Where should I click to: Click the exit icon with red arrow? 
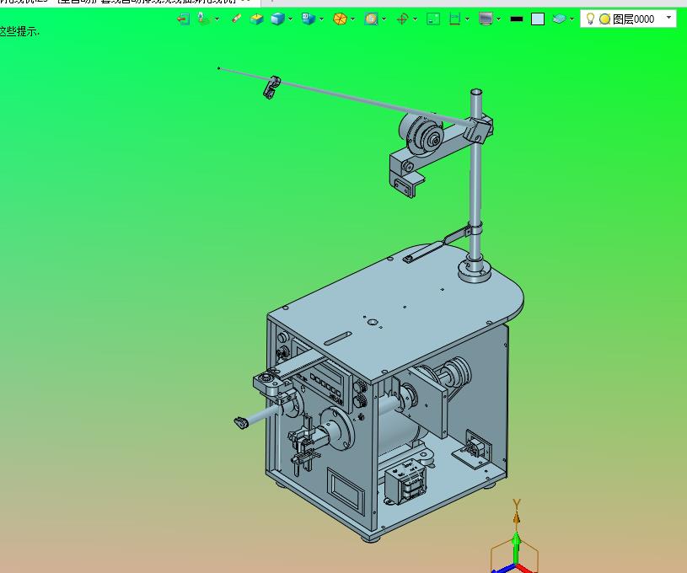click(183, 19)
